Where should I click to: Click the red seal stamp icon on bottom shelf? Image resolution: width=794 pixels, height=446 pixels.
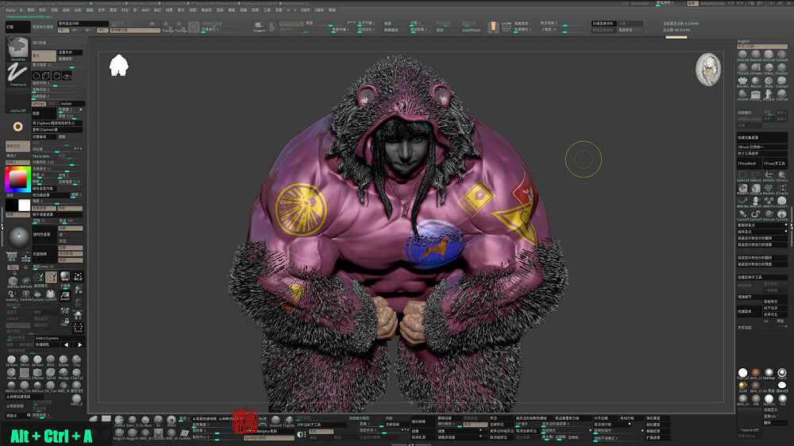click(245, 421)
